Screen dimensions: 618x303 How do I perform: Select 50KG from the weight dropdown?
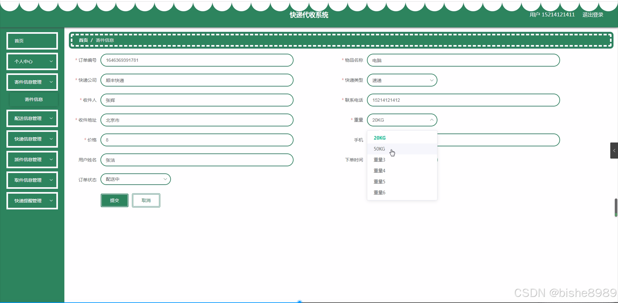point(379,149)
